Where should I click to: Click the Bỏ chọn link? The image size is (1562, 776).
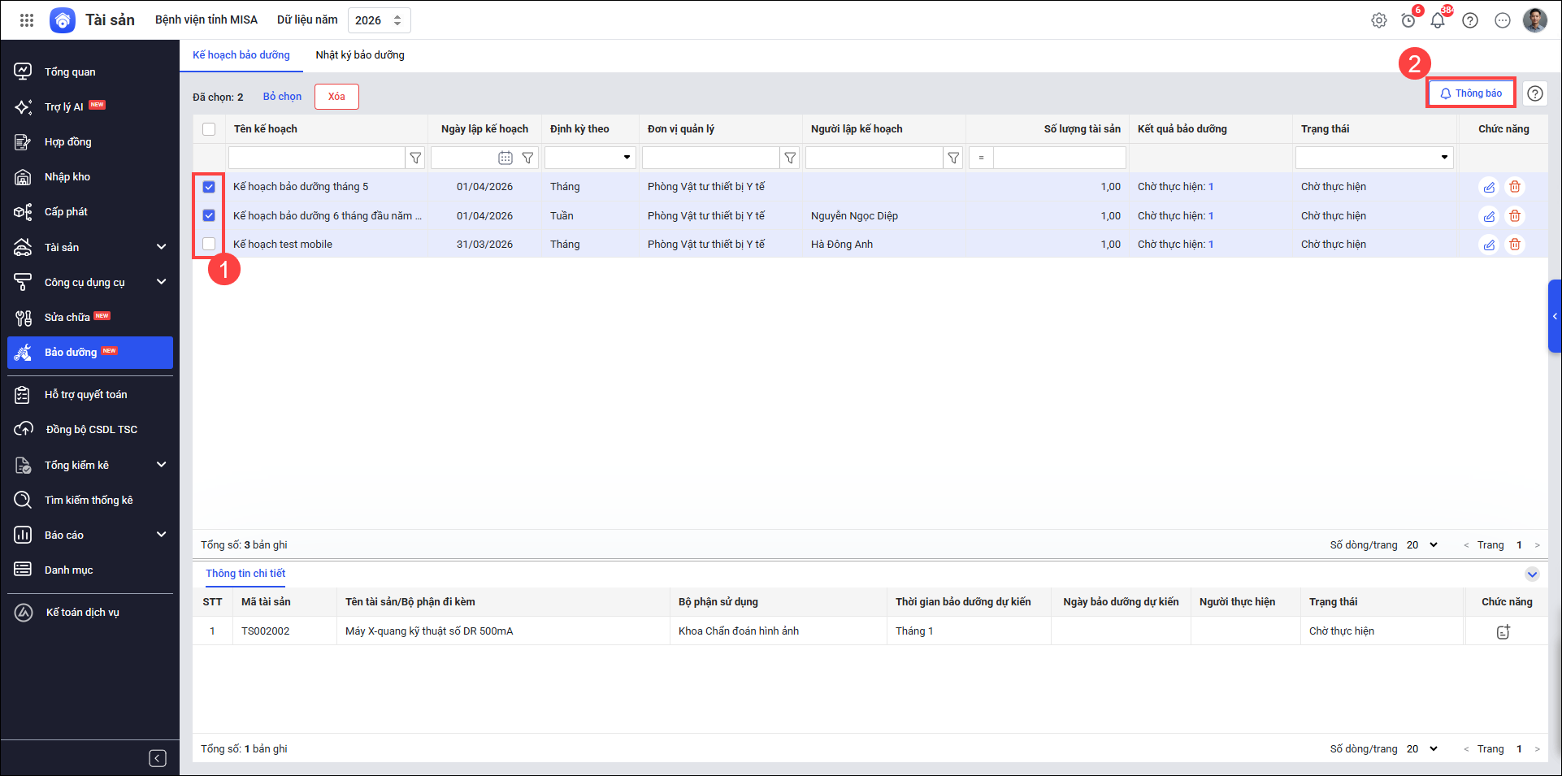[282, 97]
